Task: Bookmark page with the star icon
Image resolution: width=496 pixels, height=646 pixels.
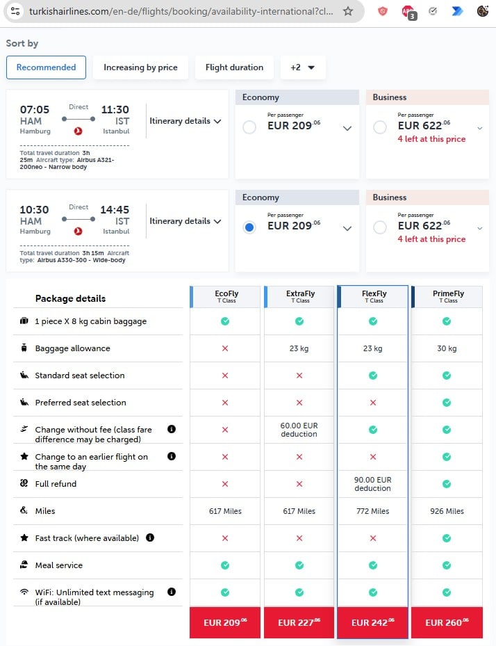Action: (x=348, y=11)
